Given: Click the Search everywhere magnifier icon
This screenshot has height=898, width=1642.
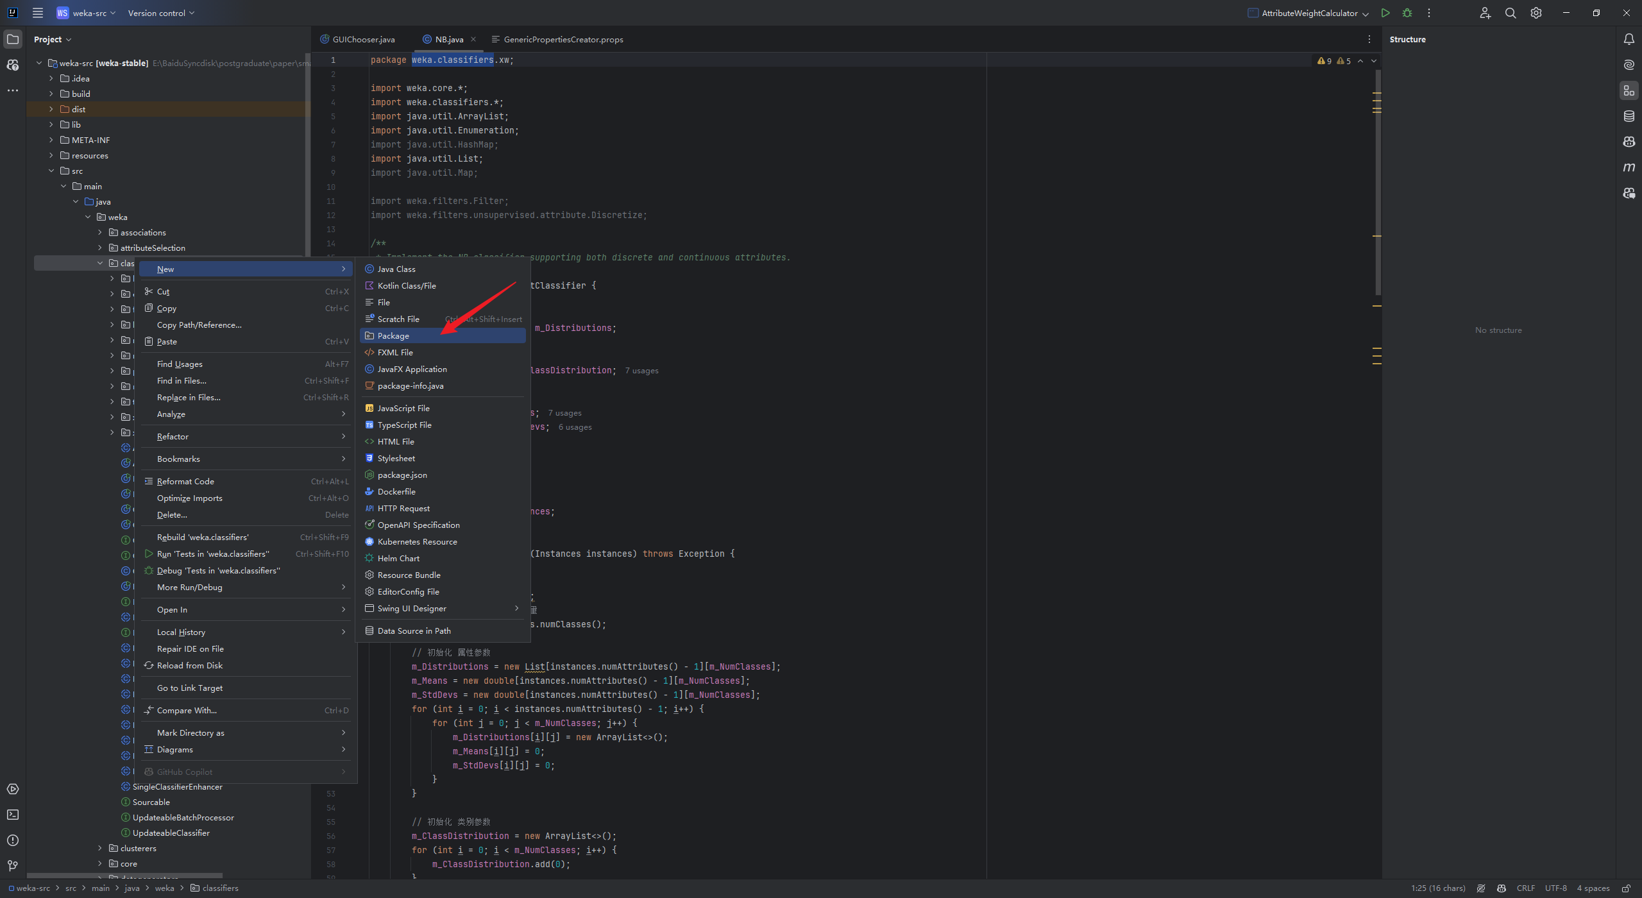Looking at the screenshot, I should point(1509,12).
